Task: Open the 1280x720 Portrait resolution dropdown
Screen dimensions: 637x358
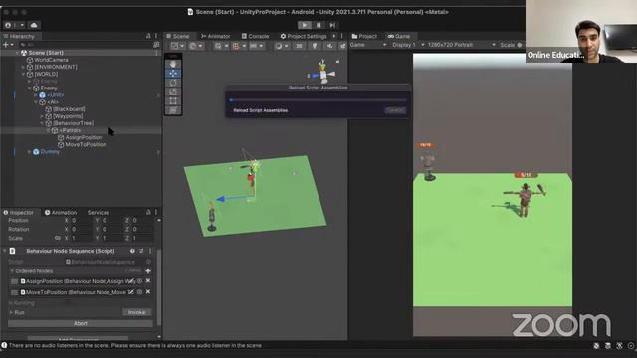Action: click(462, 45)
